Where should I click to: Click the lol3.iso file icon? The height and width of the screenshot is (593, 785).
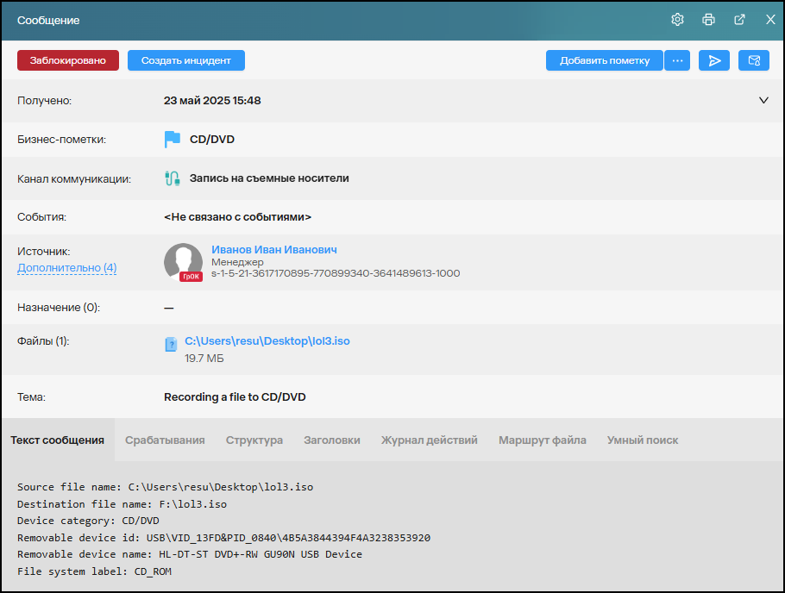click(171, 345)
